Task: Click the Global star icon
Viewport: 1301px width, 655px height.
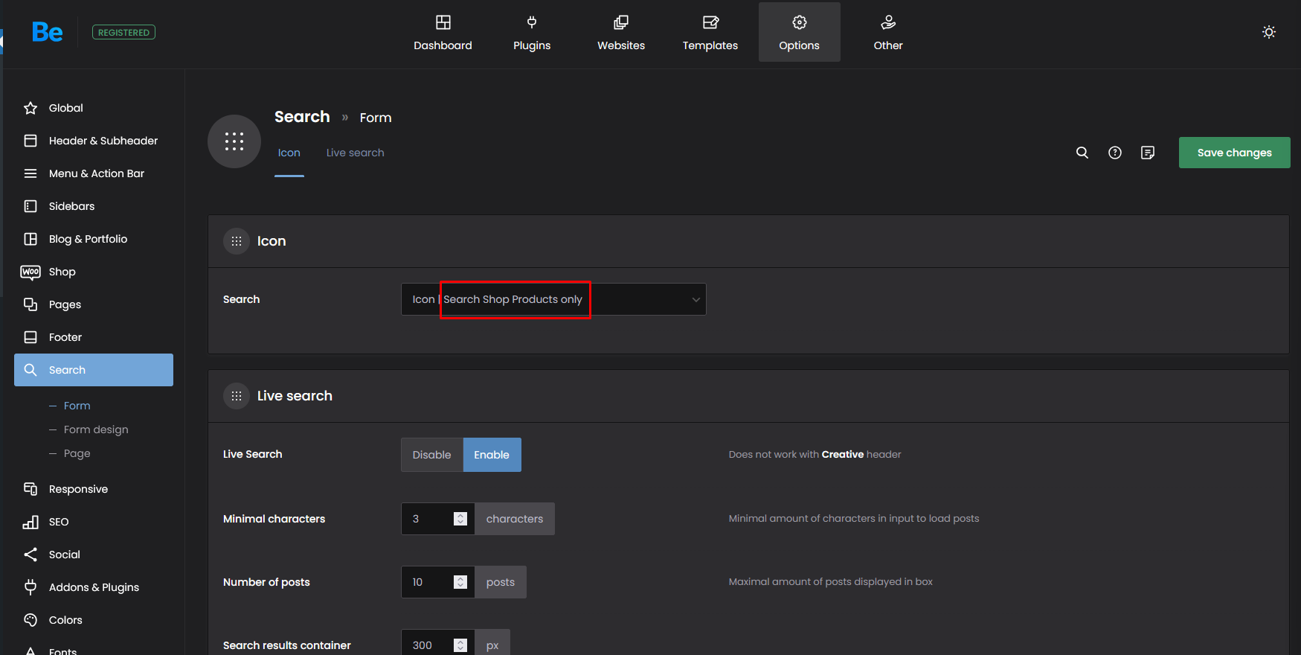Action: point(30,108)
